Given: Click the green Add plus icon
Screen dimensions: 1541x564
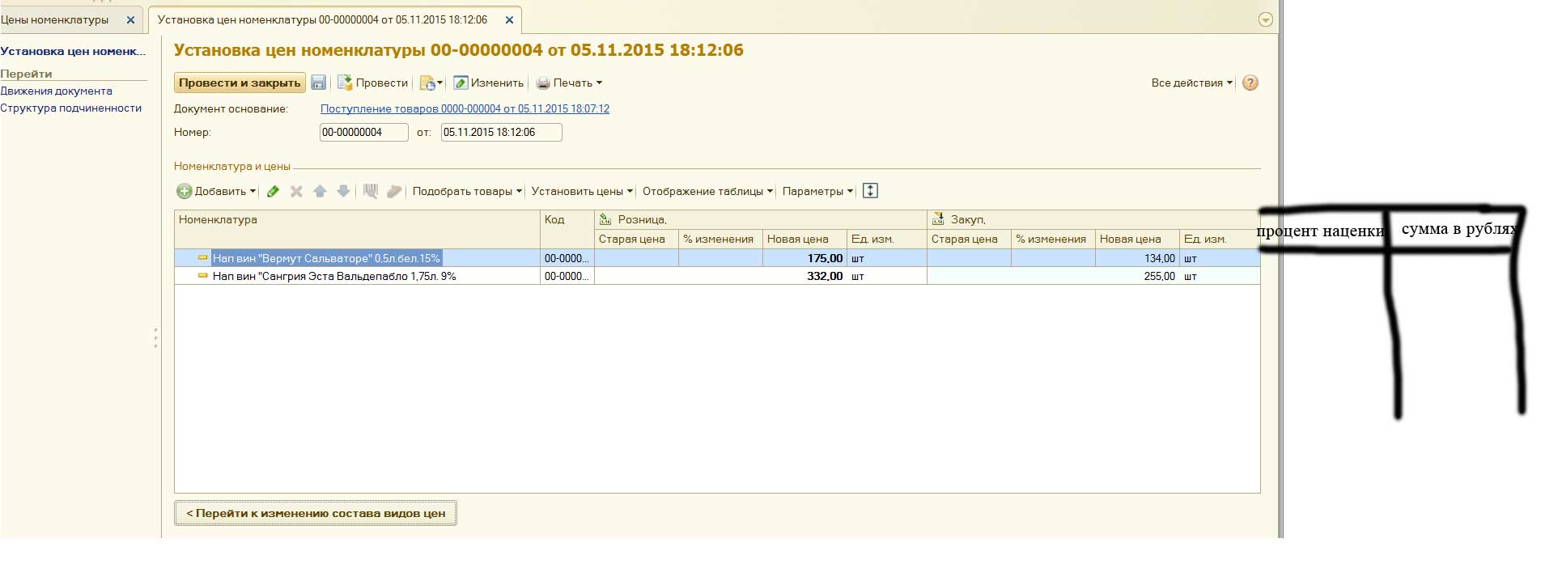Looking at the screenshot, I should pyautogui.click(x=185, y=192).
